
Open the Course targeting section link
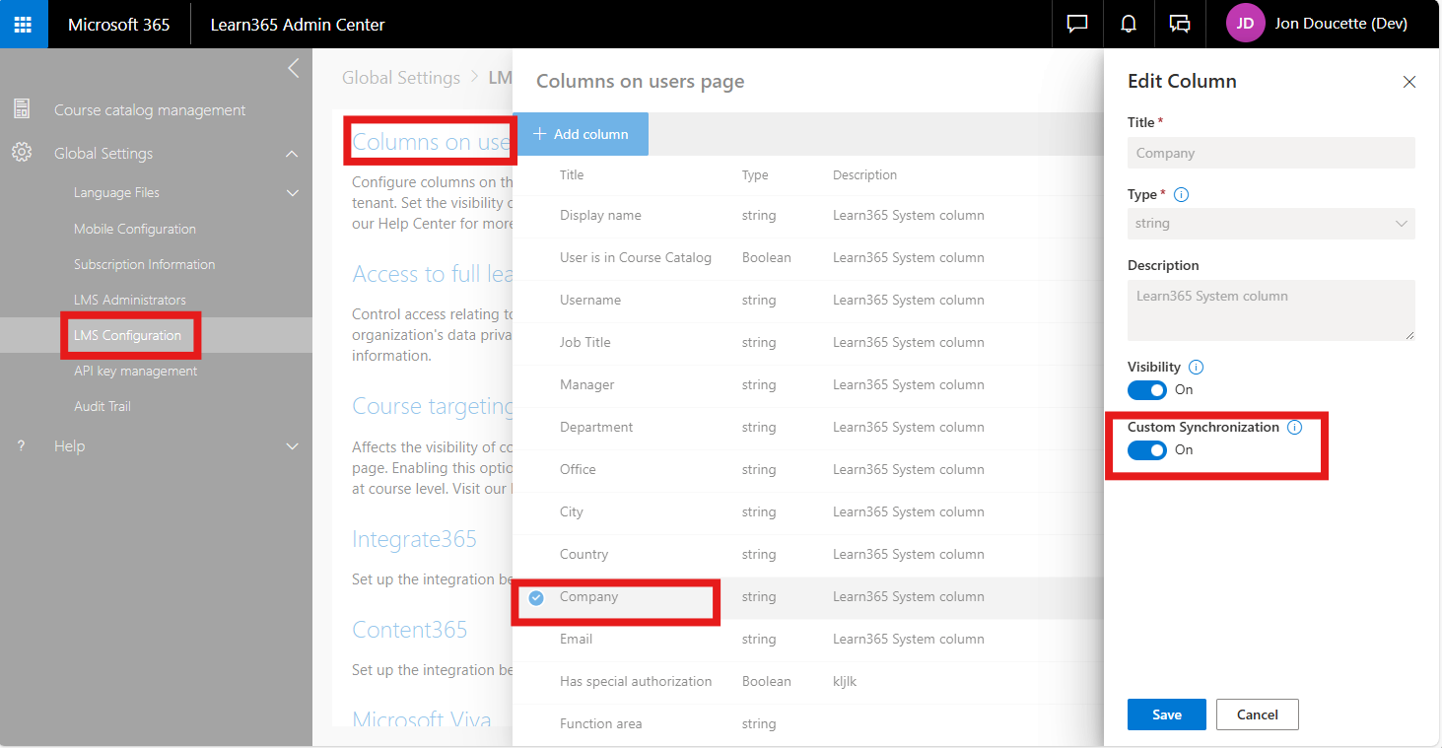pos(433,406)
